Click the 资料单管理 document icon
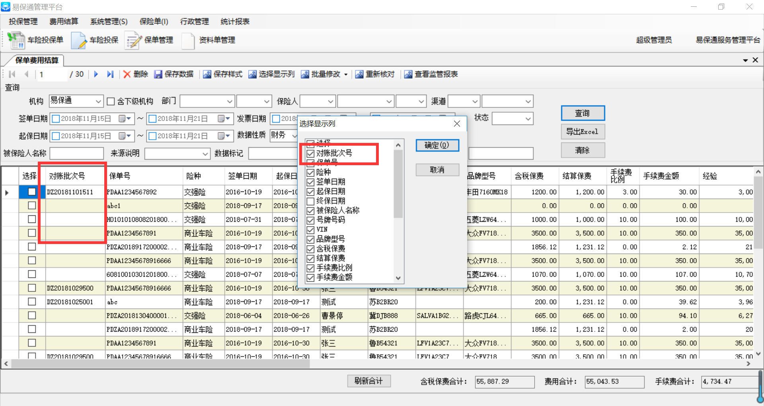 (x=188, y=40)
